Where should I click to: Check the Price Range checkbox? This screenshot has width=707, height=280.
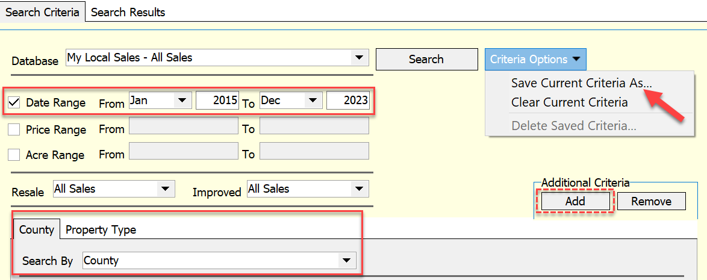pyautogui.click(x=14, y=129)
